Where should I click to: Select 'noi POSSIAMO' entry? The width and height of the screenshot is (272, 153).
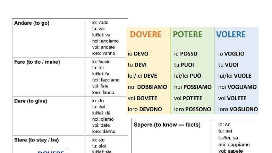(x=193, y=87)
